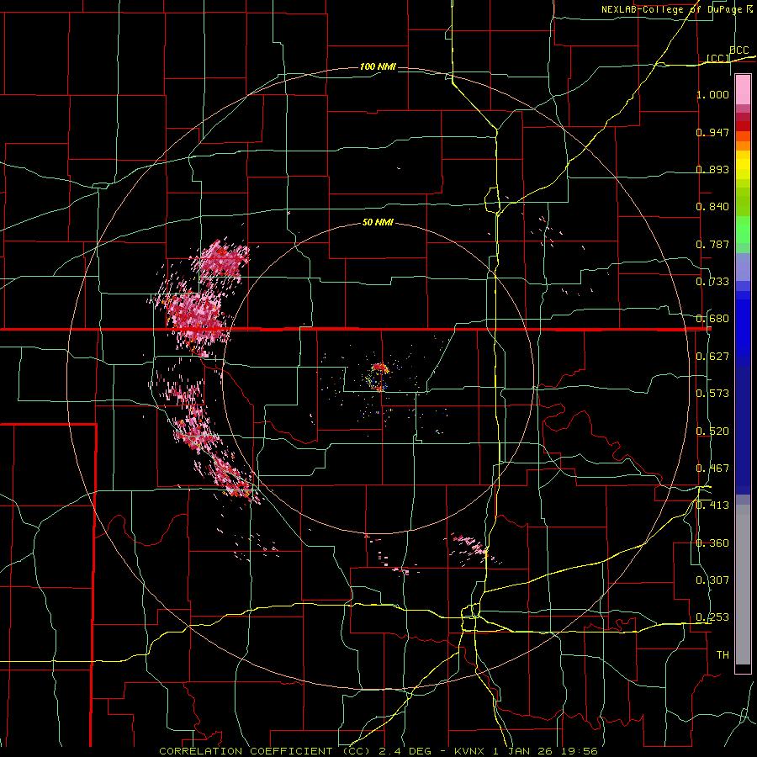
Task: Click the 0.787 legend value
Action: coord(712,244)
